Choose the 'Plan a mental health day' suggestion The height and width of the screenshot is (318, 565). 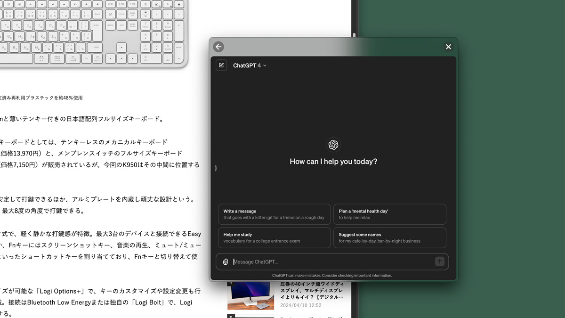[390, 214]
